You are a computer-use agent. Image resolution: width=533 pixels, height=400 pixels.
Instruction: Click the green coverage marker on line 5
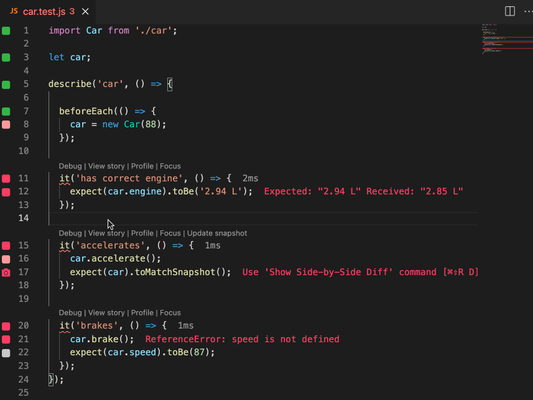(x=6, y=84)
